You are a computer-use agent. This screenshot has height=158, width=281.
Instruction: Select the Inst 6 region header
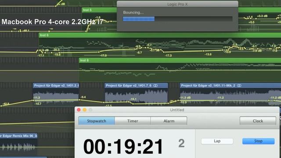(x=160, y=35)
